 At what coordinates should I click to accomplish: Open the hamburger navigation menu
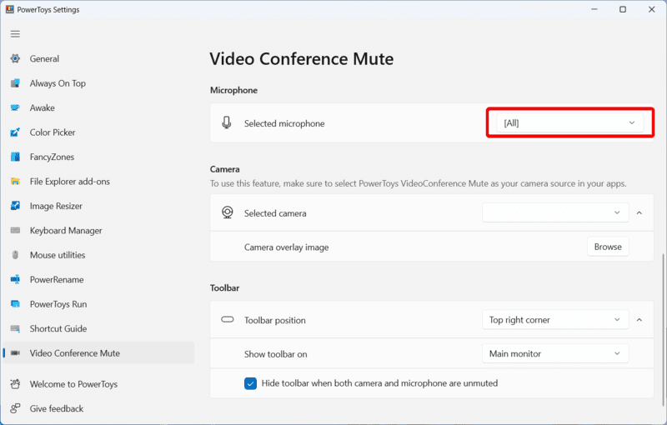pos(15,34)
